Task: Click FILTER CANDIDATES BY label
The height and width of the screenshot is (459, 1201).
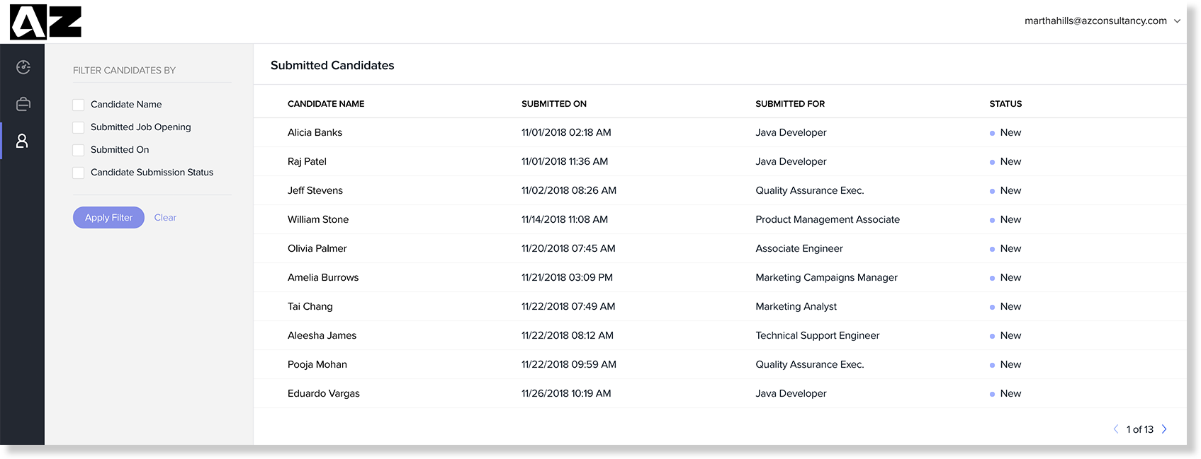Action: click(x=124, y=70)
